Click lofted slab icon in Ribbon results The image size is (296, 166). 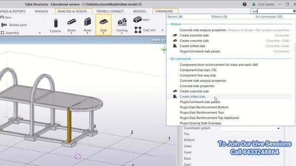point(175,46)
